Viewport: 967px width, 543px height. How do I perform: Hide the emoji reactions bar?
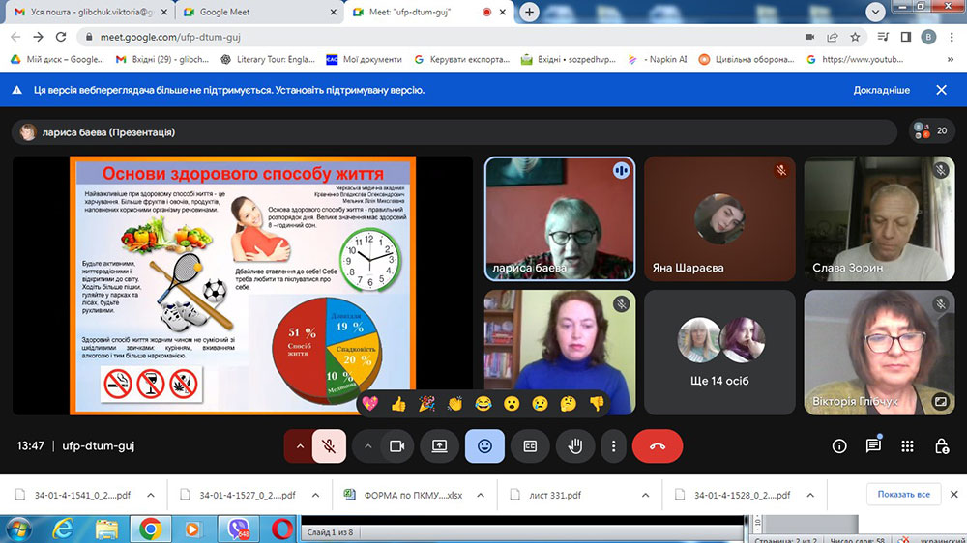pyautogui.click(x=484, y=446)
